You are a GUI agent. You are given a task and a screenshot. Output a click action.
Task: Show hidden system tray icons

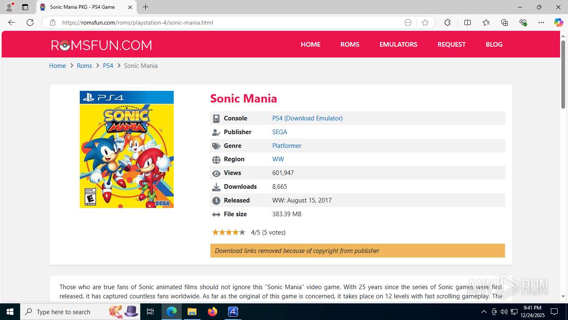click(x=484, y=312)
